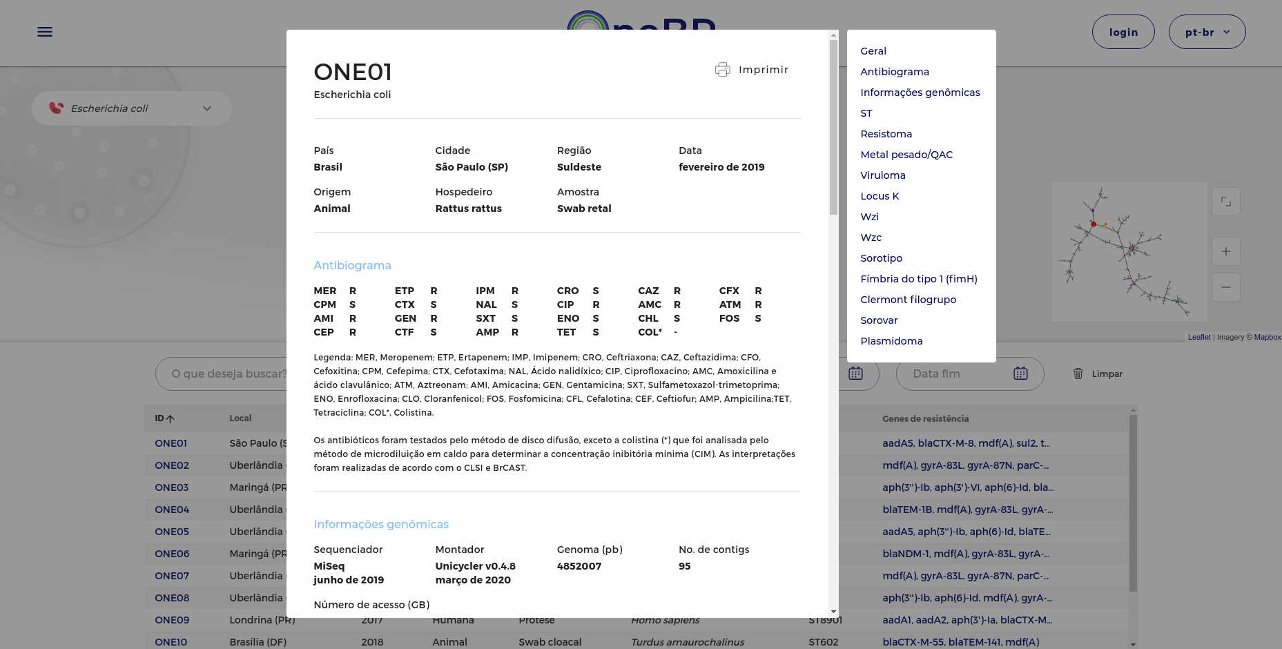Viewport: 1282px width, 649px height.
Task: Click the modal vertical scrollbar thumb
Action: click(x=833, y=127)
